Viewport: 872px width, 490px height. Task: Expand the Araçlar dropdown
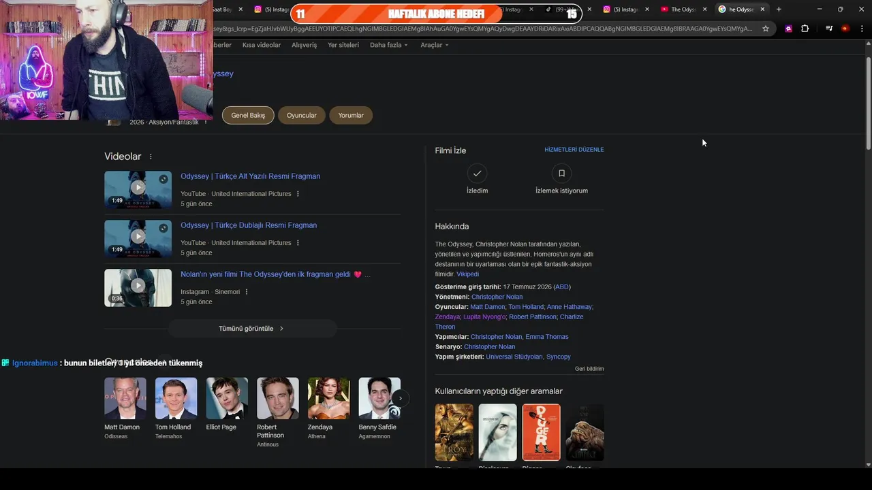(435, 45)
